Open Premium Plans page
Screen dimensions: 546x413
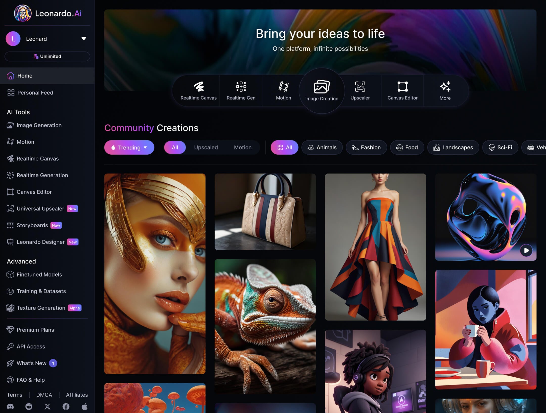tap(35, 330)
